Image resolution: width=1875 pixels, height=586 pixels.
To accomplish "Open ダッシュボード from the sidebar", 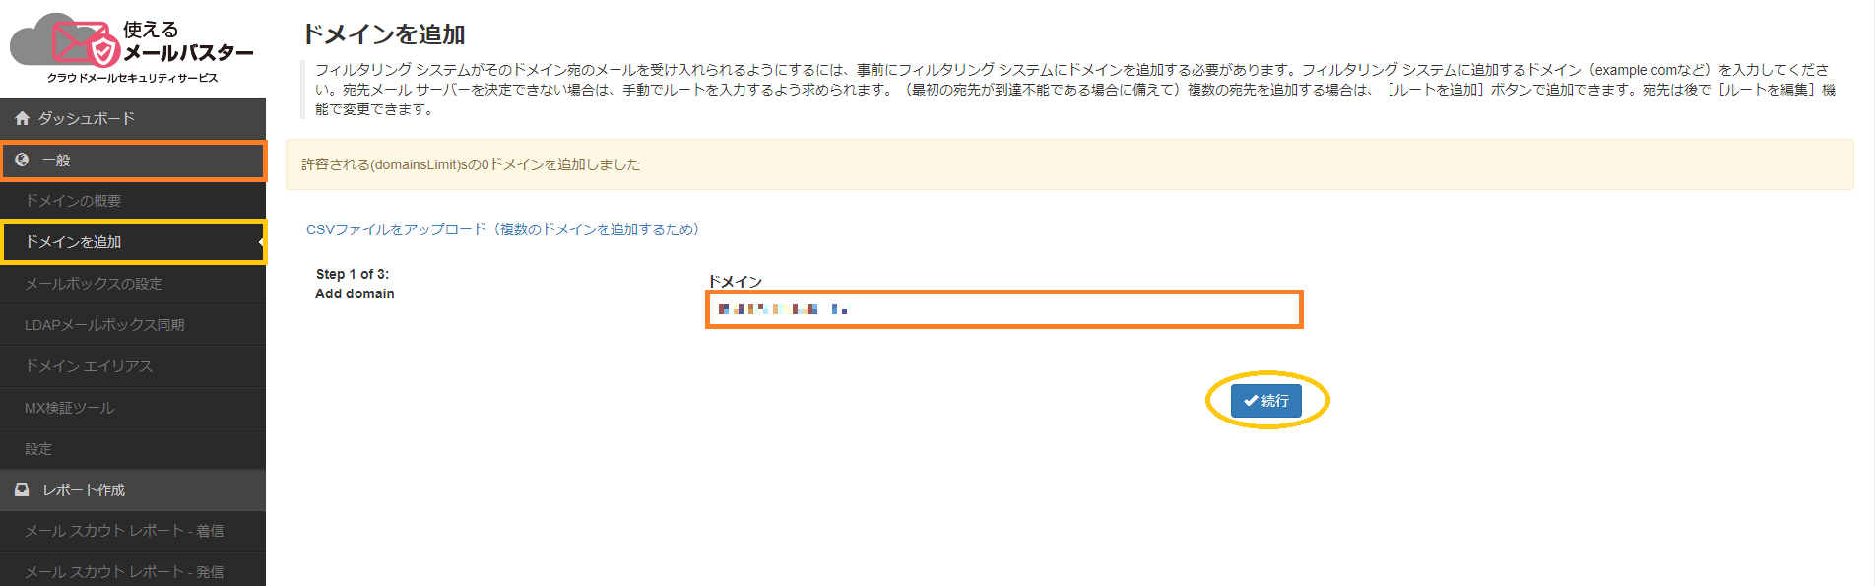I will click(133, 118).
